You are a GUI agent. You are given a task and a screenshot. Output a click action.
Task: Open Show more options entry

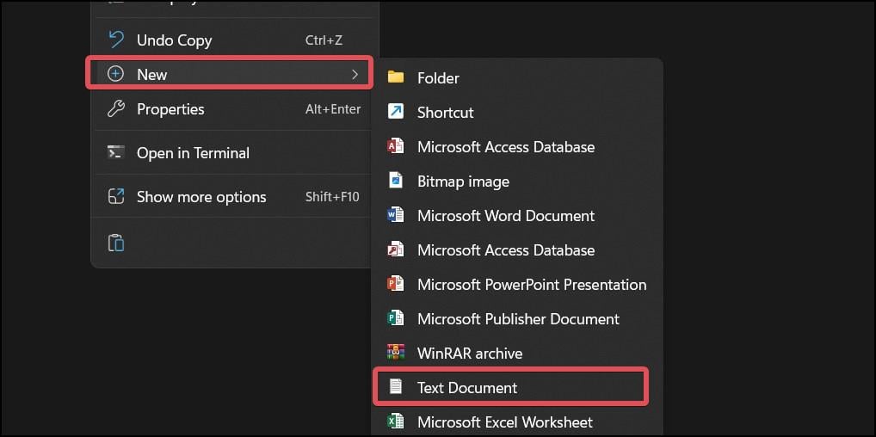(201, 197)
